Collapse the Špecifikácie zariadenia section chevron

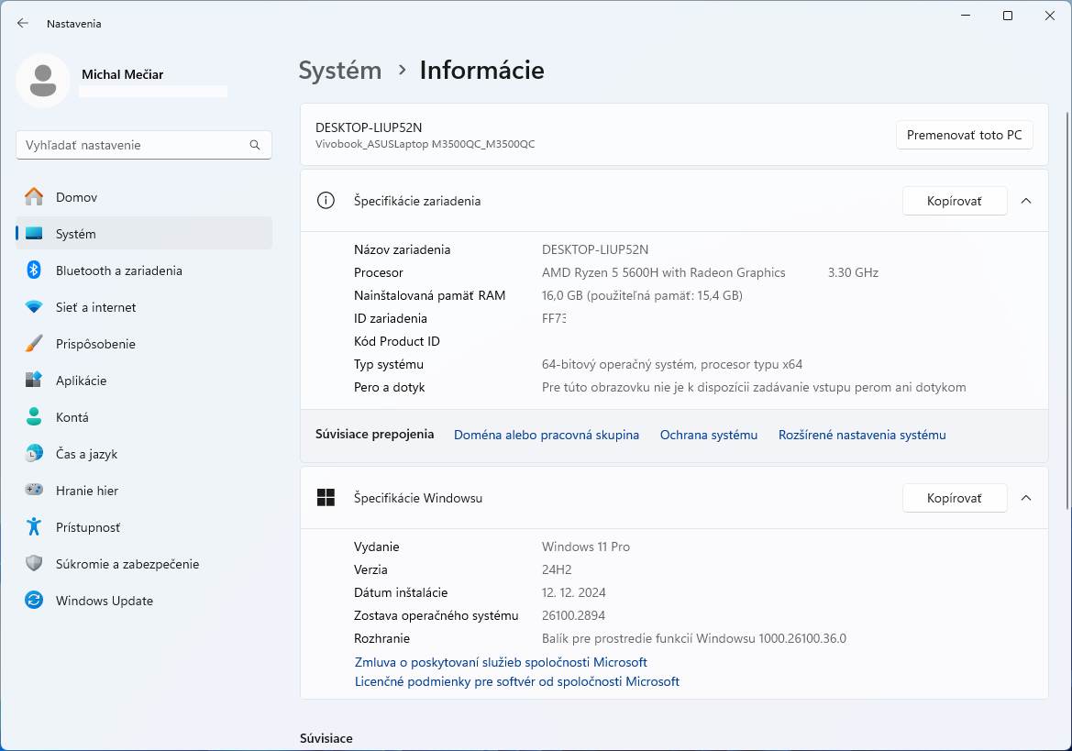point(1025,201)
